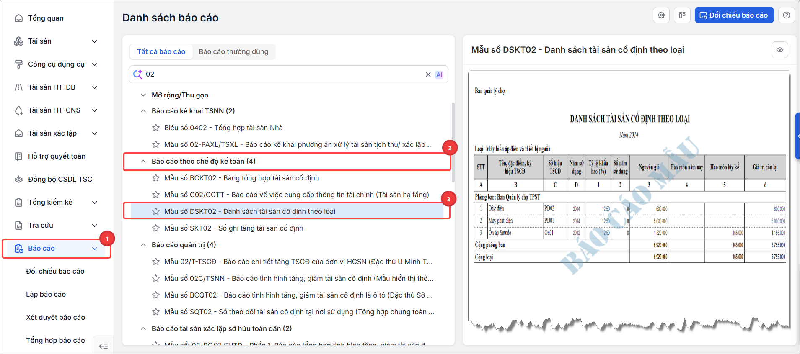Click the Tài sản sidebar icon
Viewport: 800px width, 354px height.
pyautogui.click(x=18, y=41)
